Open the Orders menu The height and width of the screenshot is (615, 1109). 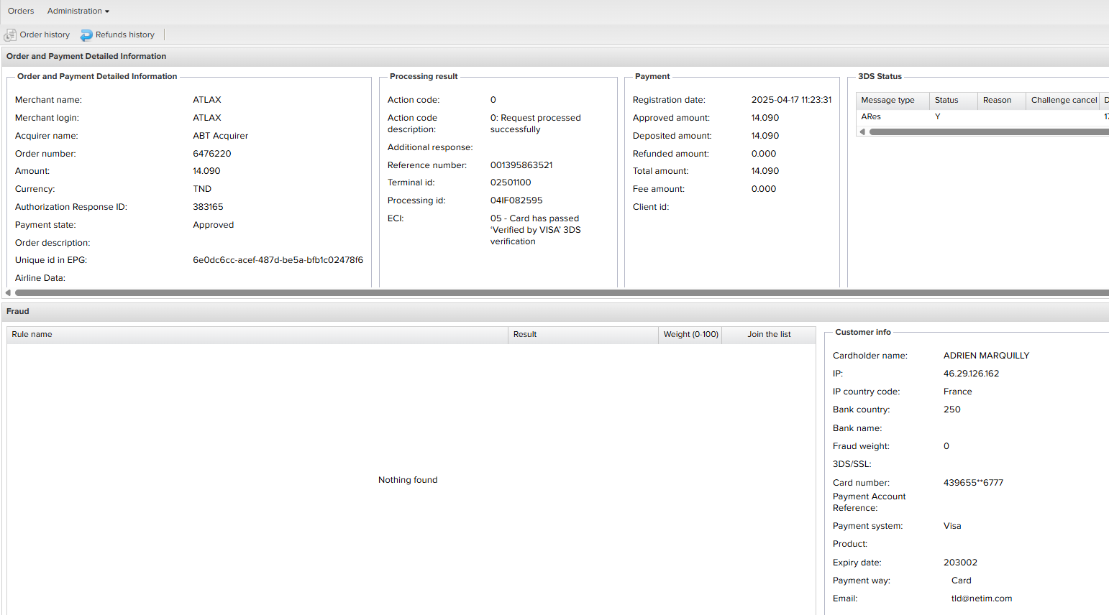pos(21,11)
